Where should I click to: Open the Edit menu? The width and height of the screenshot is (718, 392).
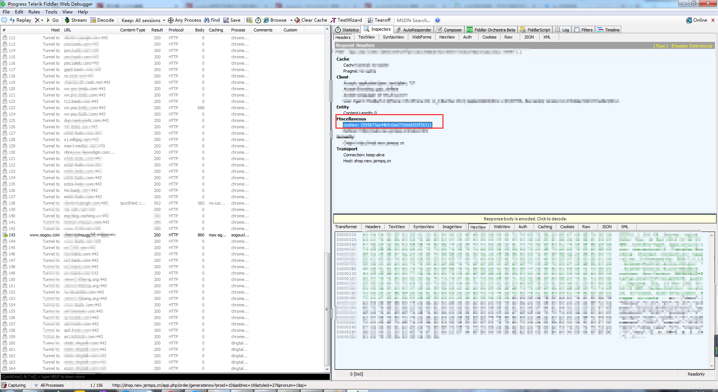tap(19, 12)
